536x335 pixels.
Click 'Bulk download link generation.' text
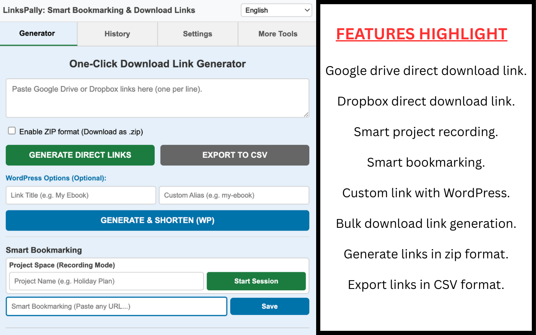(x=426, y=224)
